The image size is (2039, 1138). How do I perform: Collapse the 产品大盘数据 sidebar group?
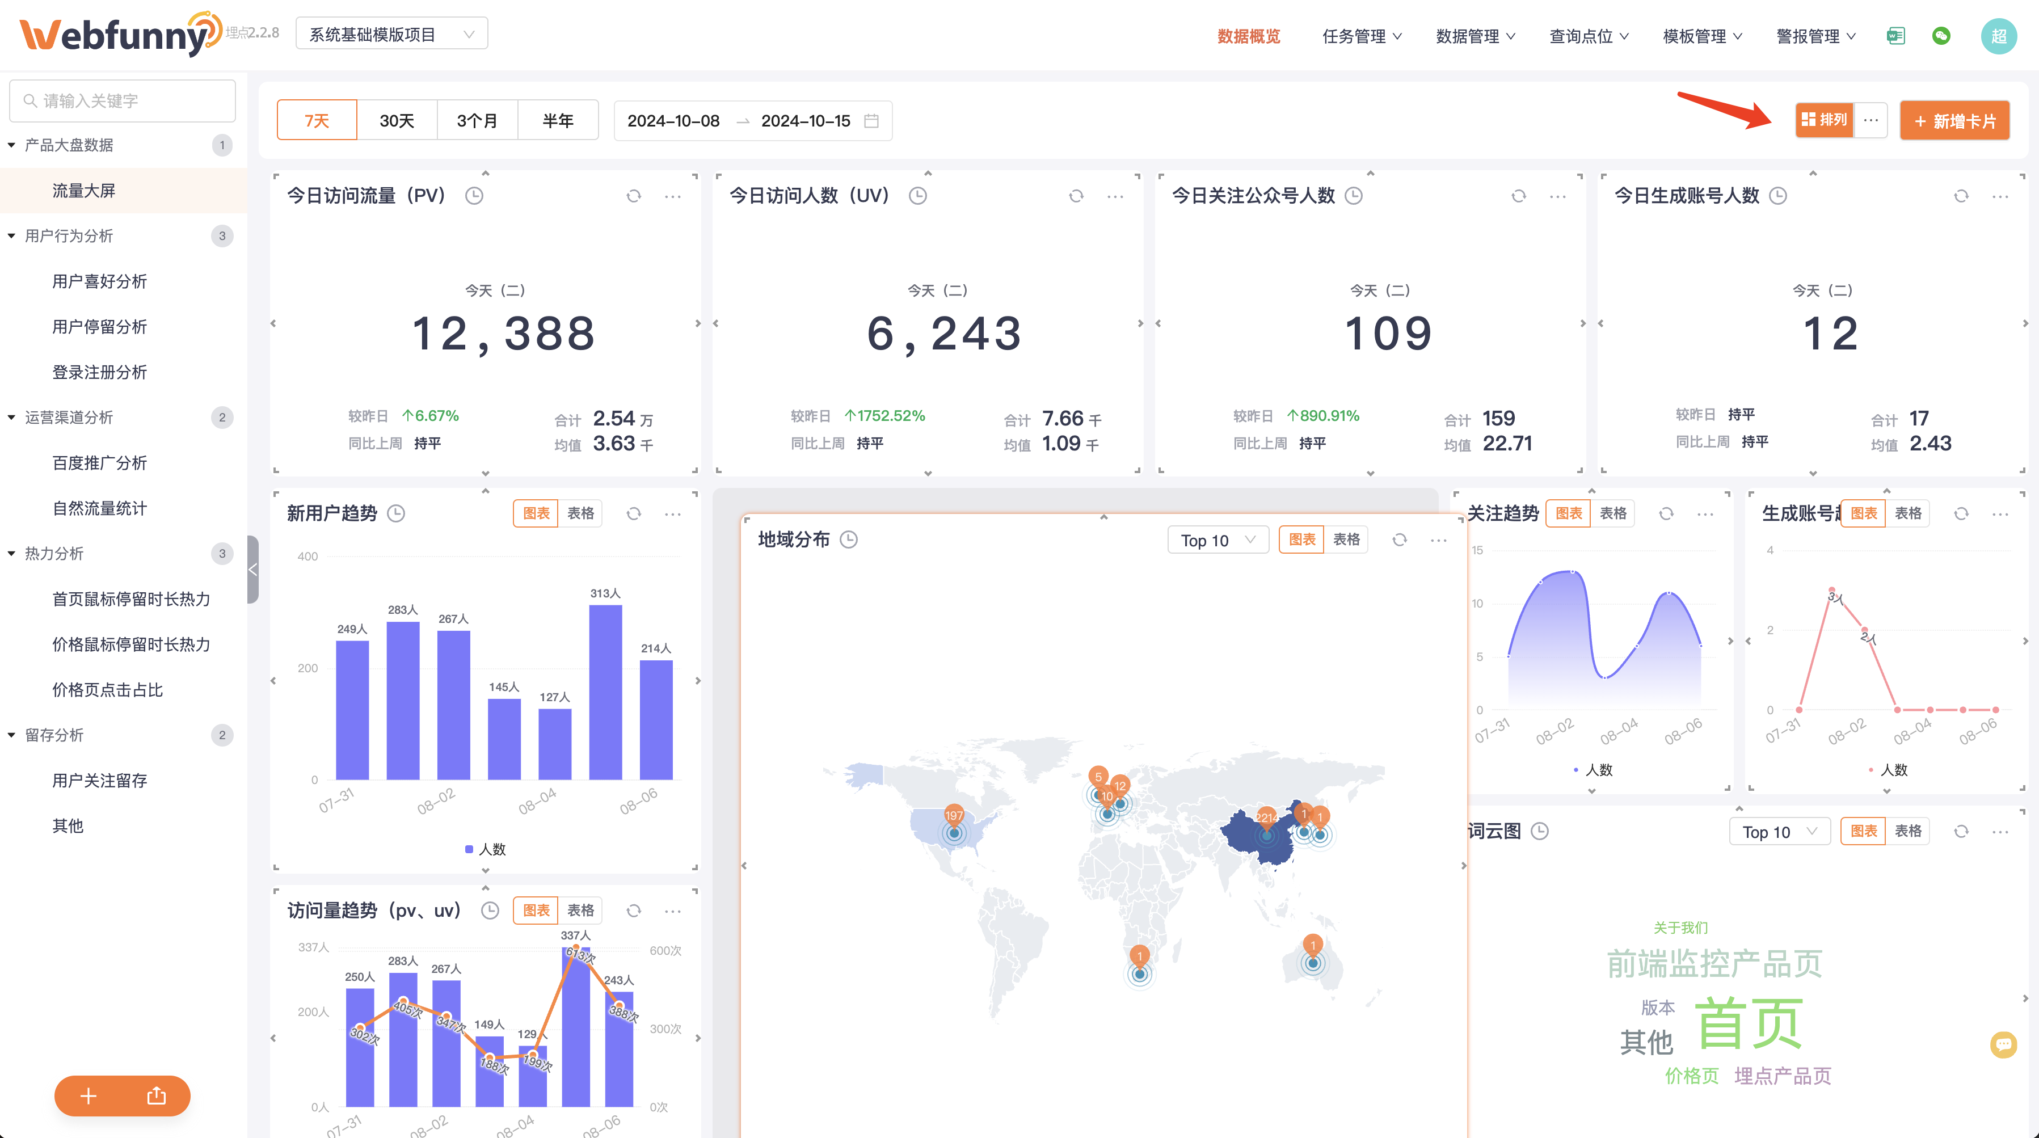point(11,145)
